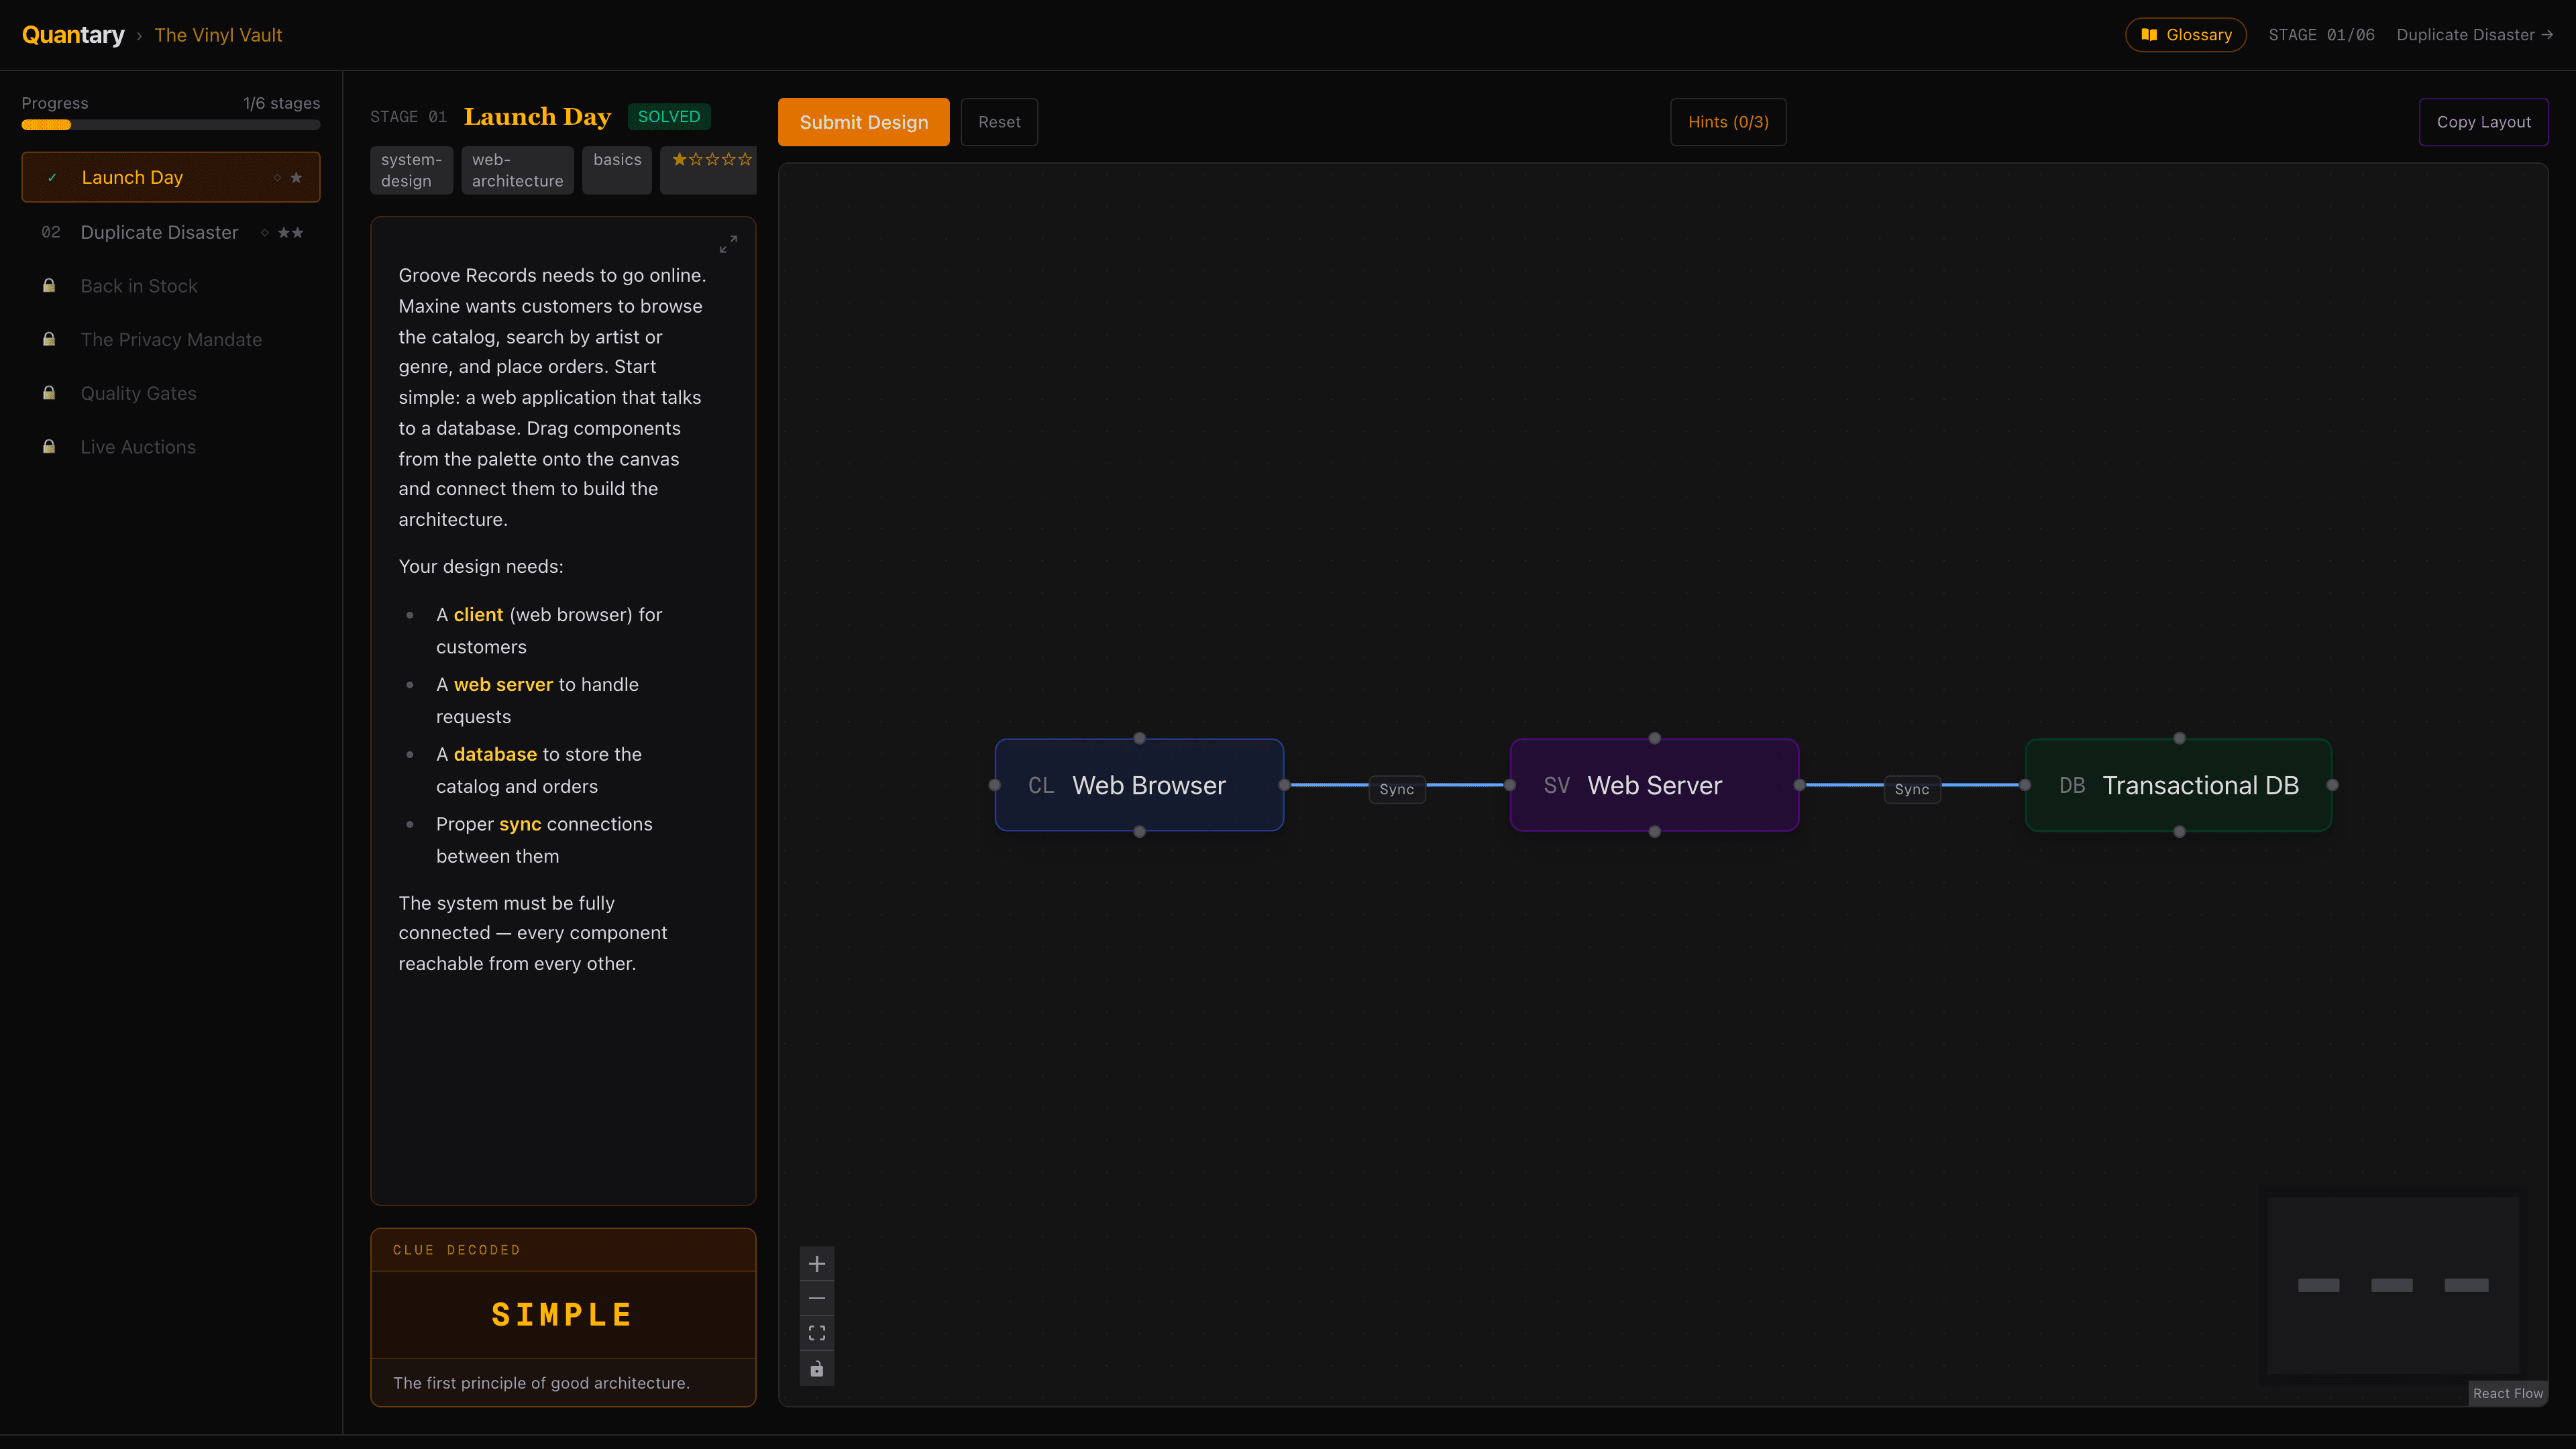Image resolution: width=2576 pixels, height=1449 pixels.
Task: Click the SOLVED status badge
Action: point(669,117)
